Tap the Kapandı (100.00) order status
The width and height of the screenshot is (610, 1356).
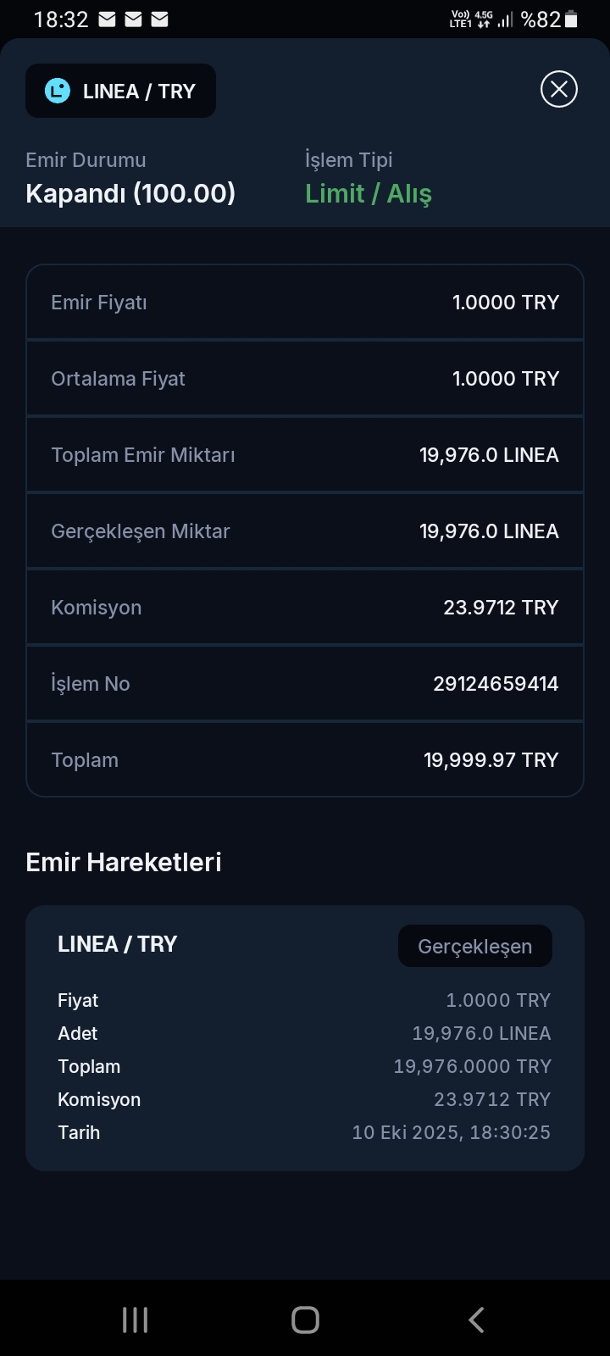point(130,193)
